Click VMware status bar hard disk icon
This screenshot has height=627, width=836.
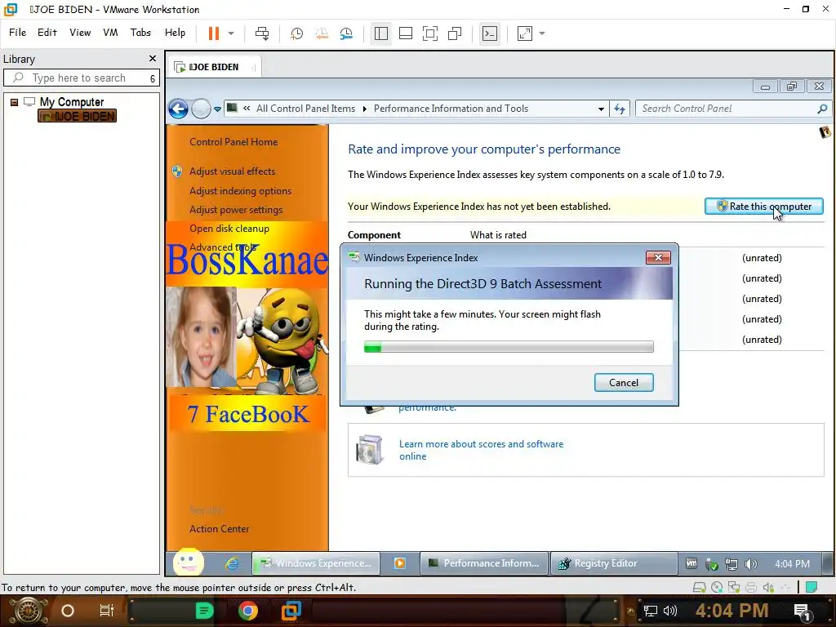699,588
